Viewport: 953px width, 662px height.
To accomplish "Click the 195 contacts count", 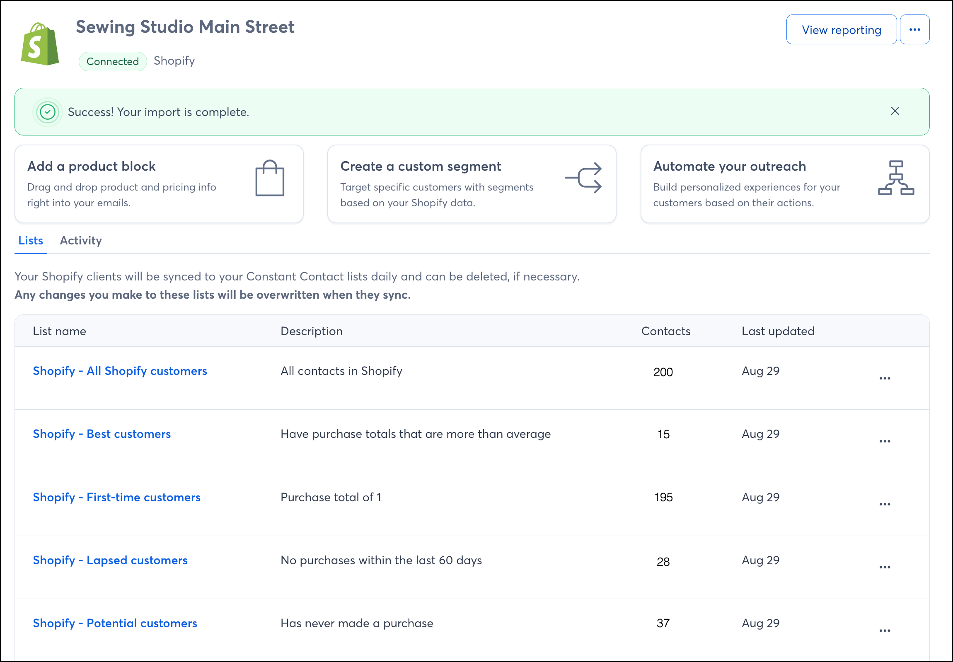I will point(663,498).
